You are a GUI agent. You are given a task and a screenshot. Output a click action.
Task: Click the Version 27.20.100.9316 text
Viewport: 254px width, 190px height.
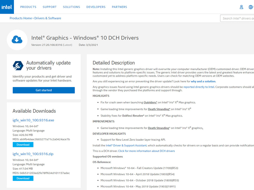[x=47, y=45]
